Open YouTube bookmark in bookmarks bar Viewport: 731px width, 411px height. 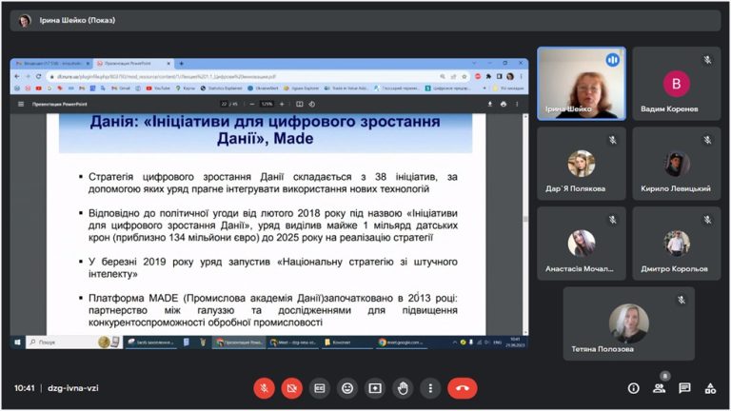[158, 88]
